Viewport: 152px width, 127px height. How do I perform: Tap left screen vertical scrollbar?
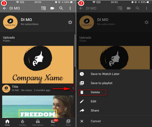pyautogui.click(x=75, y=51)
